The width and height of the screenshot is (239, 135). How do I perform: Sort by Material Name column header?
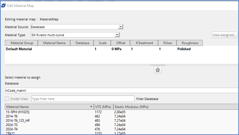click(49, 107)
